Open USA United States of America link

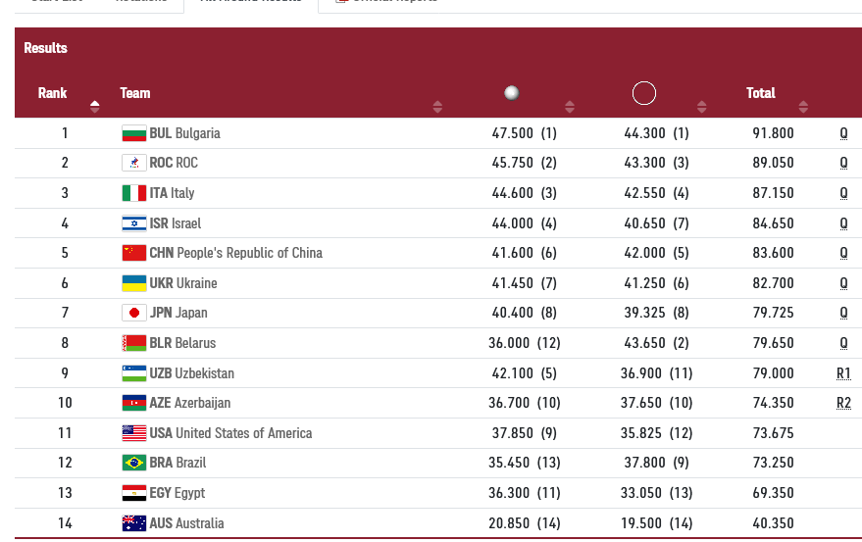pos(230,433)
